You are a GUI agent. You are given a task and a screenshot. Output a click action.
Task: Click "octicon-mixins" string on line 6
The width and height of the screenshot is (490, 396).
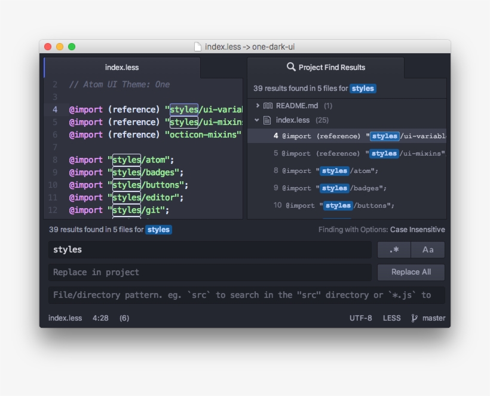[203, 135]
